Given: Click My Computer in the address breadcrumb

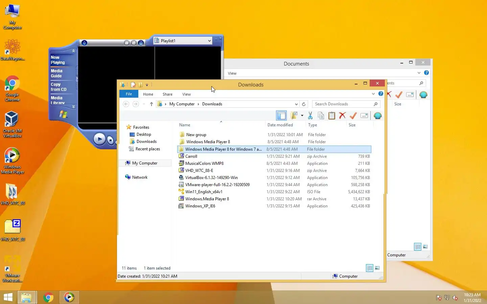Looking at the screenshot, I should [182, 104].
